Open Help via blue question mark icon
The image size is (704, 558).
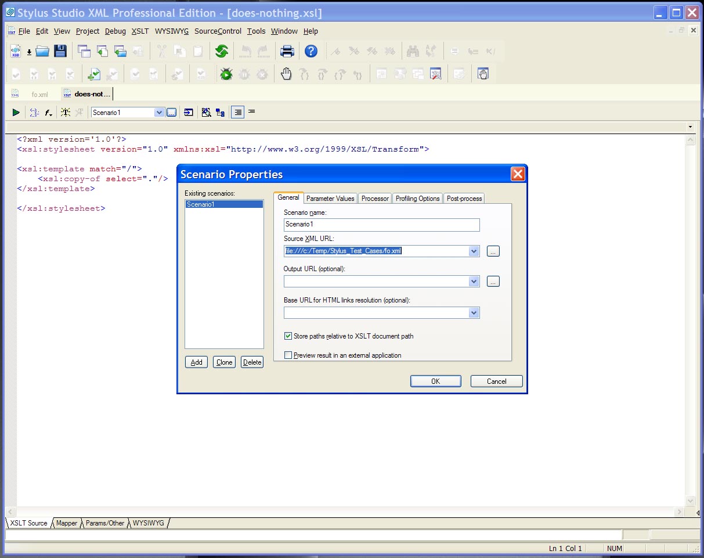tap(311, 51)
